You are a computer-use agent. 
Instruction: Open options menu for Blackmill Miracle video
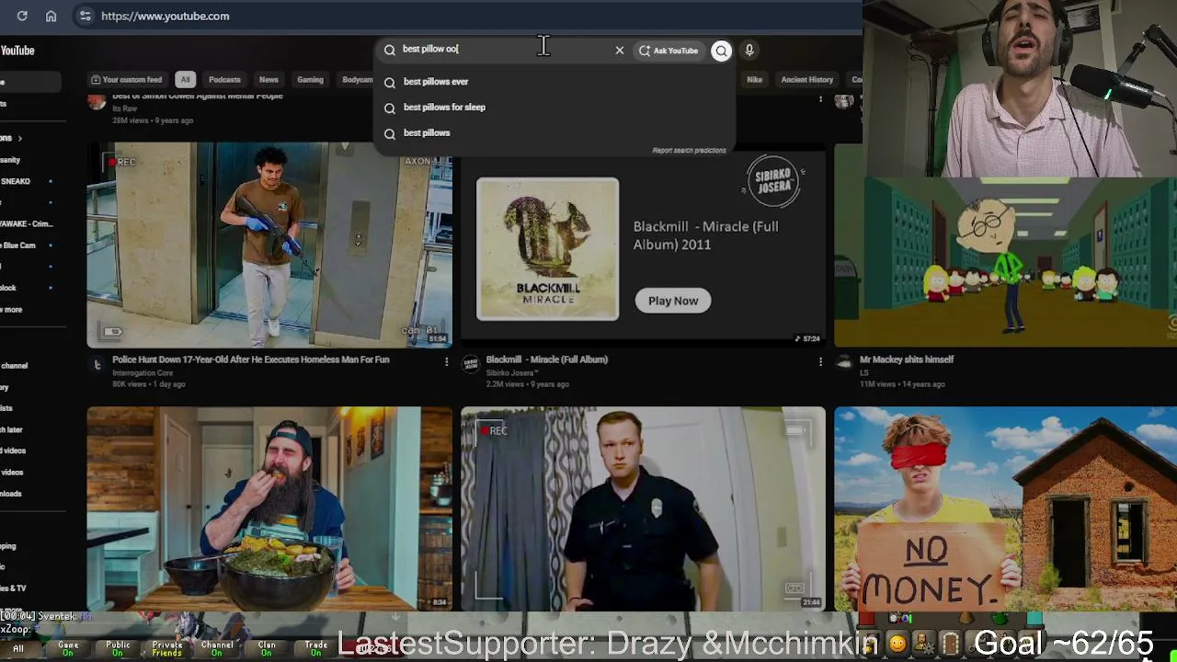820,362
